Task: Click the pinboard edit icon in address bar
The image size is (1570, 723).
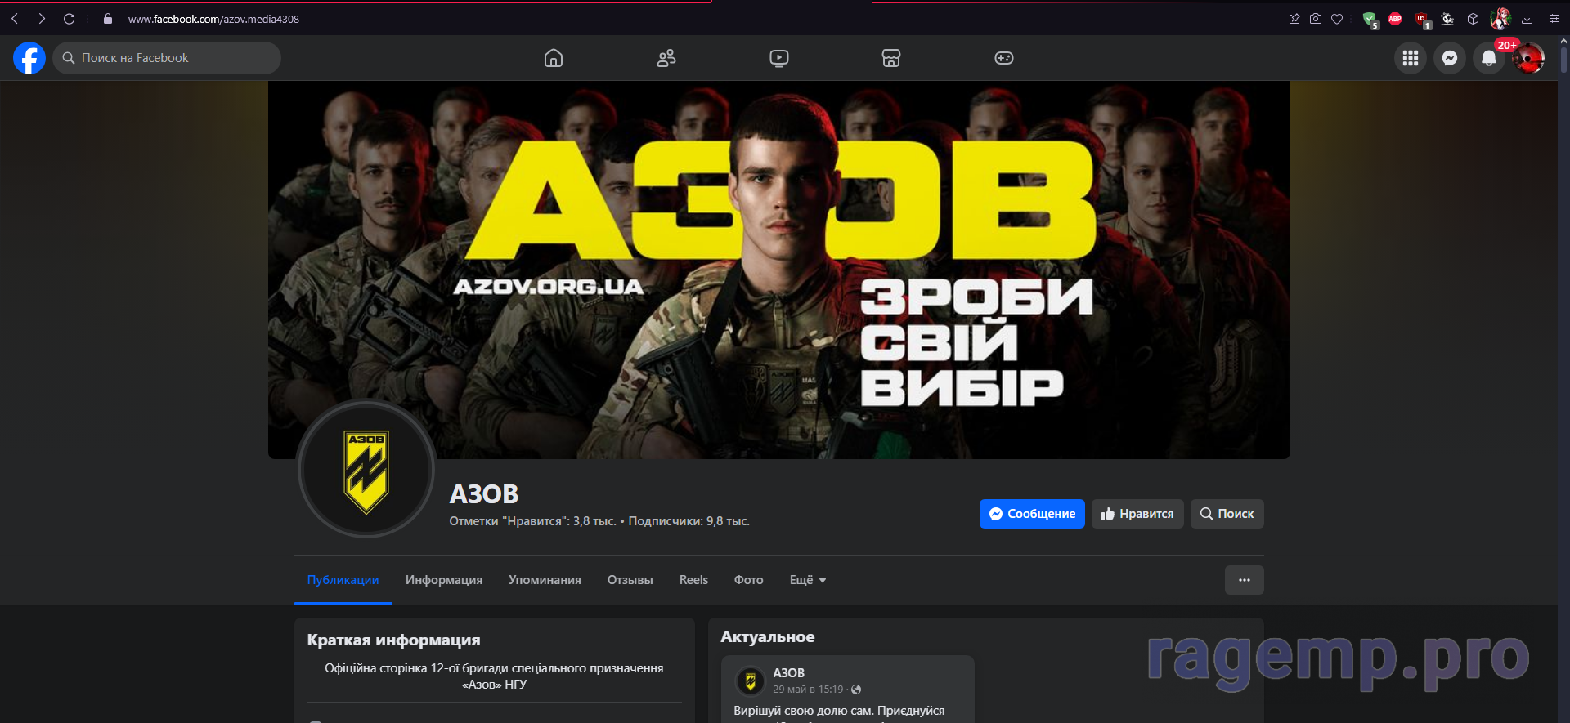Action: [x=1294, y=19]
